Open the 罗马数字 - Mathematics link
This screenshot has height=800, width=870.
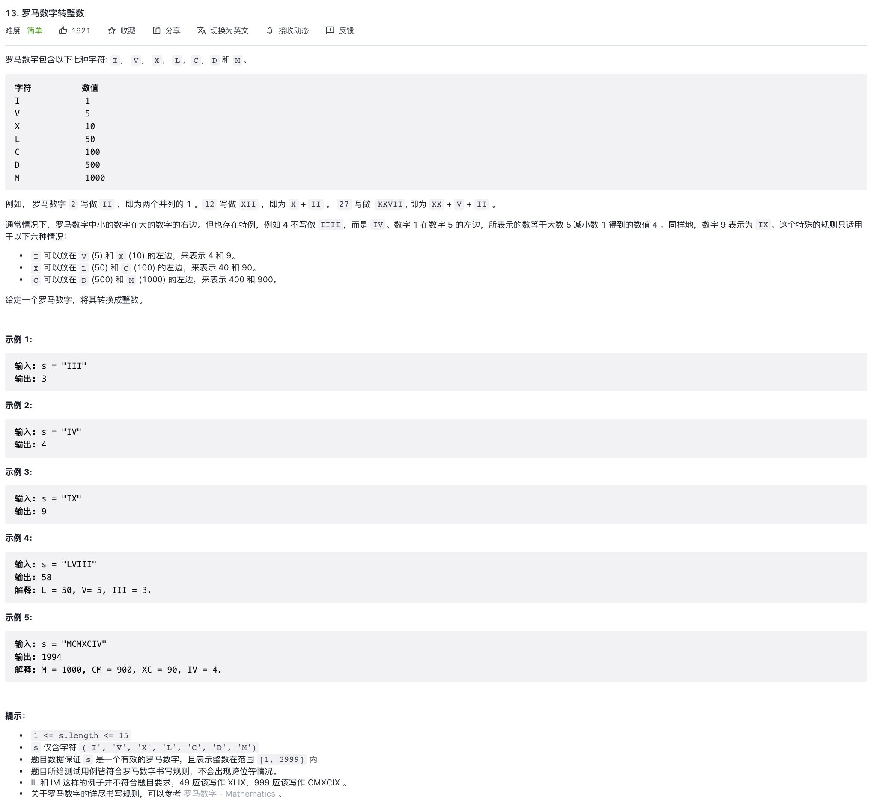point(229,794)
